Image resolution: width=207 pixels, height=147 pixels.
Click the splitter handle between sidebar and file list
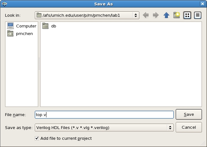(39, 64)
